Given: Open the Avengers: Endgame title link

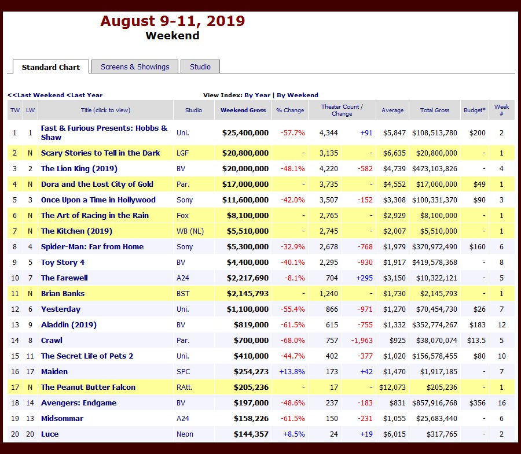Looking at the screenshot, I should (78, 403).
